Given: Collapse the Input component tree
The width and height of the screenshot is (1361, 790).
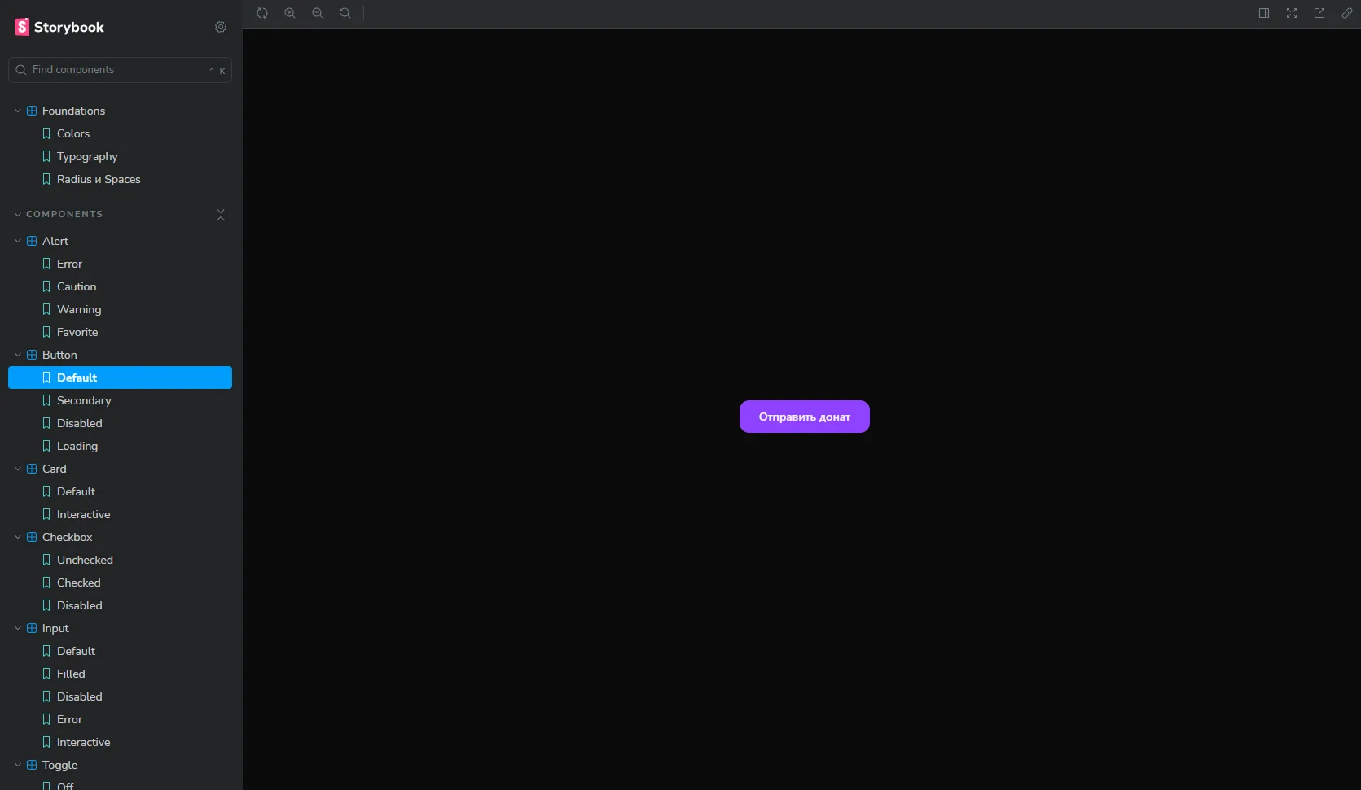Looking at the screenshot, I should coord(121,628).
